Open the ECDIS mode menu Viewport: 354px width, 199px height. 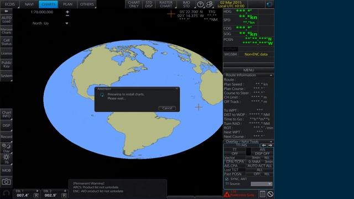10,4
